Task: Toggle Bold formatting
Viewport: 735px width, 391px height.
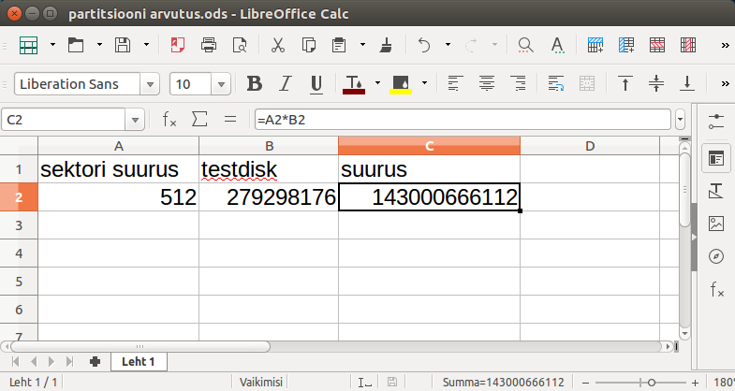Action: click(x=254, y=84)
